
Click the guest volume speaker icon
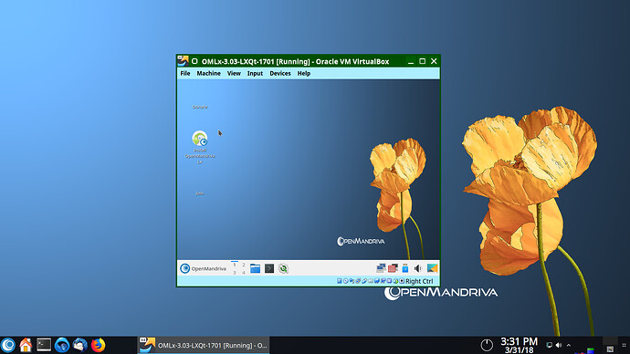click(x=418, y=268)
